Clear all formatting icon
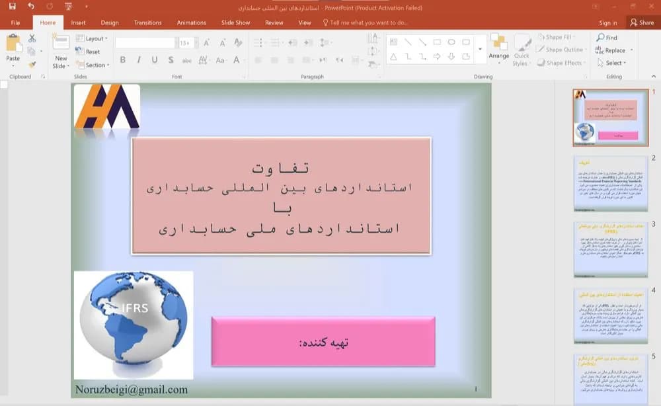The height and width of the screenshot is (406, 661). [x=238, y=42]
